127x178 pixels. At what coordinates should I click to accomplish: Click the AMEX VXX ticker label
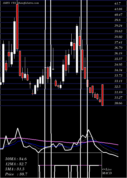click(10, 3)
